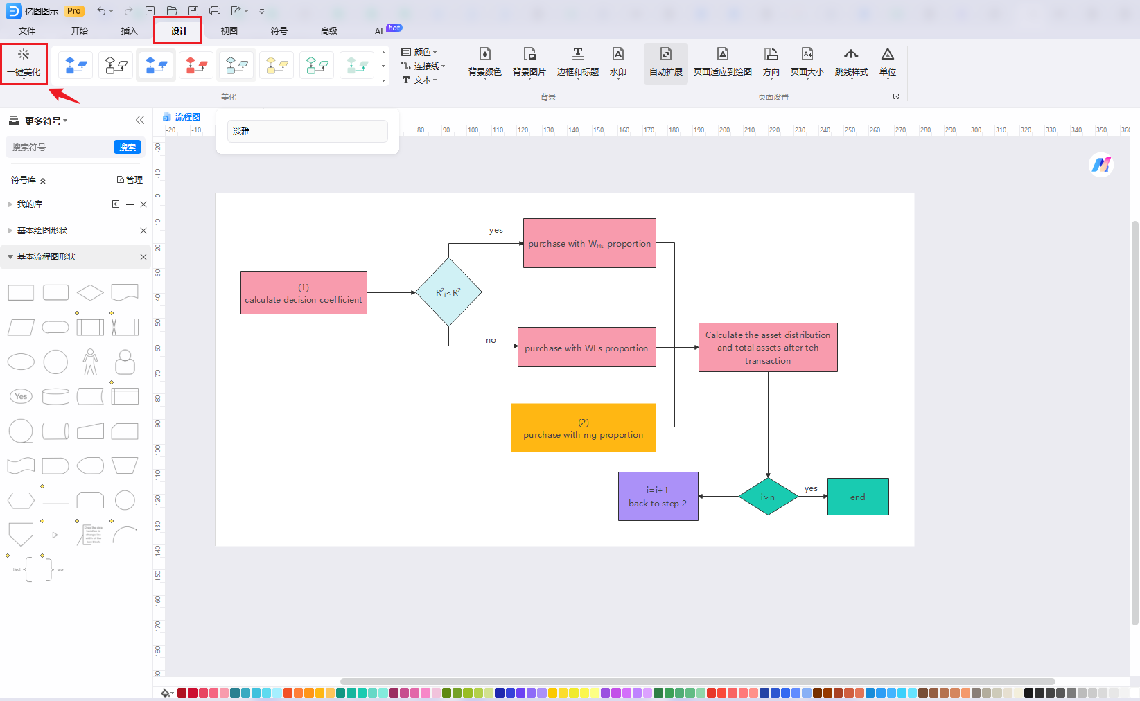Click the 背景图片 background image icon

click(529, 62)
